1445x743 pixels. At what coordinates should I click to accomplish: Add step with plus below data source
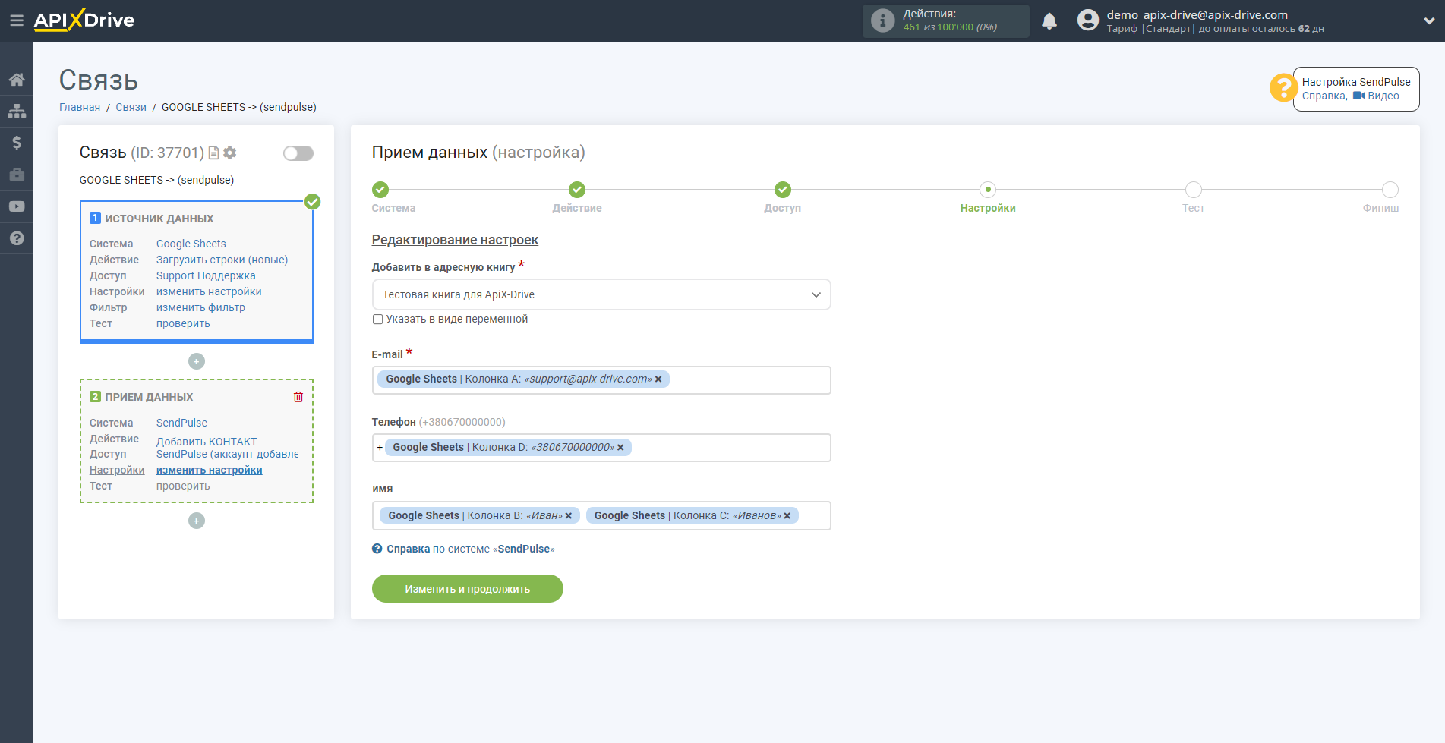tap(197, 361)
